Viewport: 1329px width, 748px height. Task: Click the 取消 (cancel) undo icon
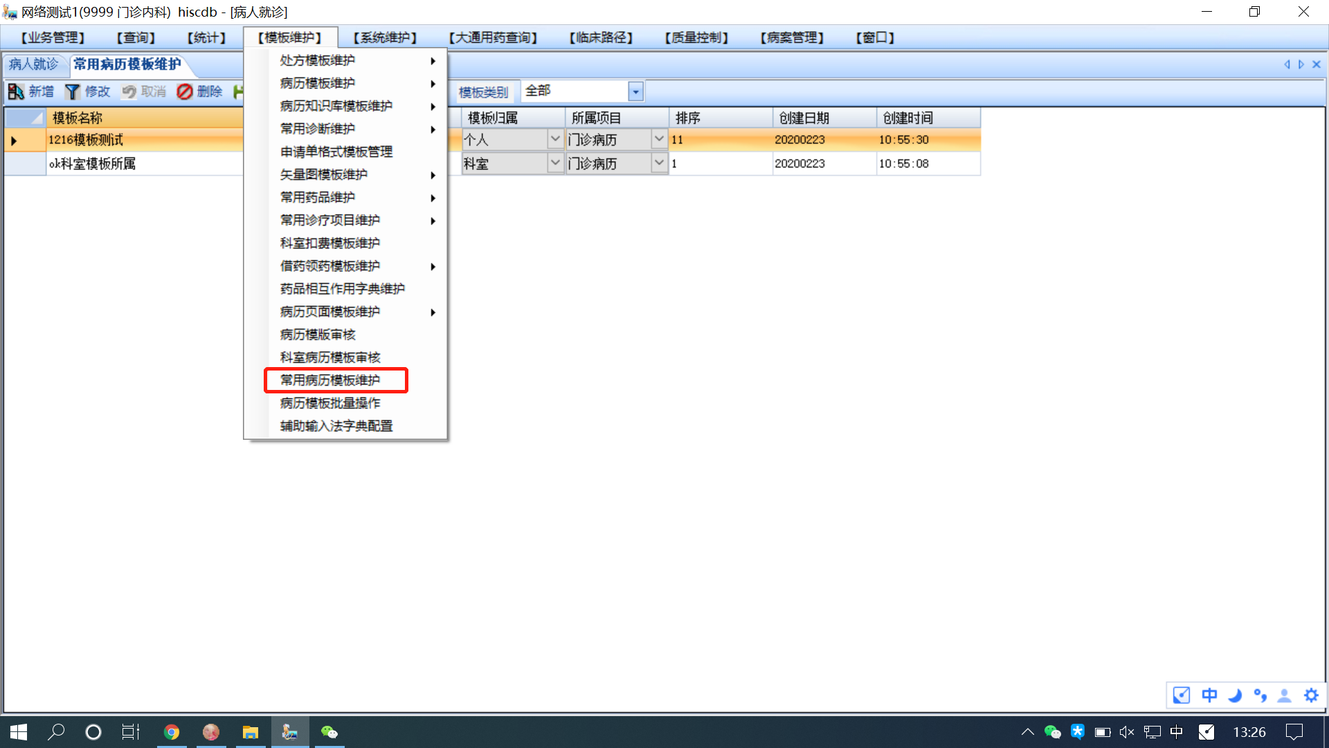coord(129,91)
